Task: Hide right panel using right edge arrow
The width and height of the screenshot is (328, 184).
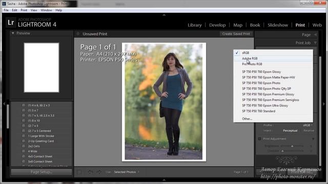Action: click(x=324, y=104)
